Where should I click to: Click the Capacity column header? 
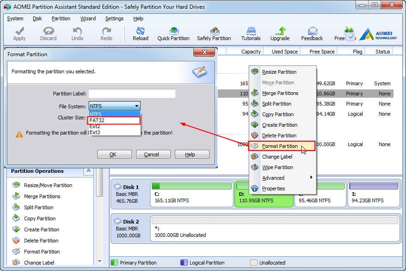[x=251, y=52]
